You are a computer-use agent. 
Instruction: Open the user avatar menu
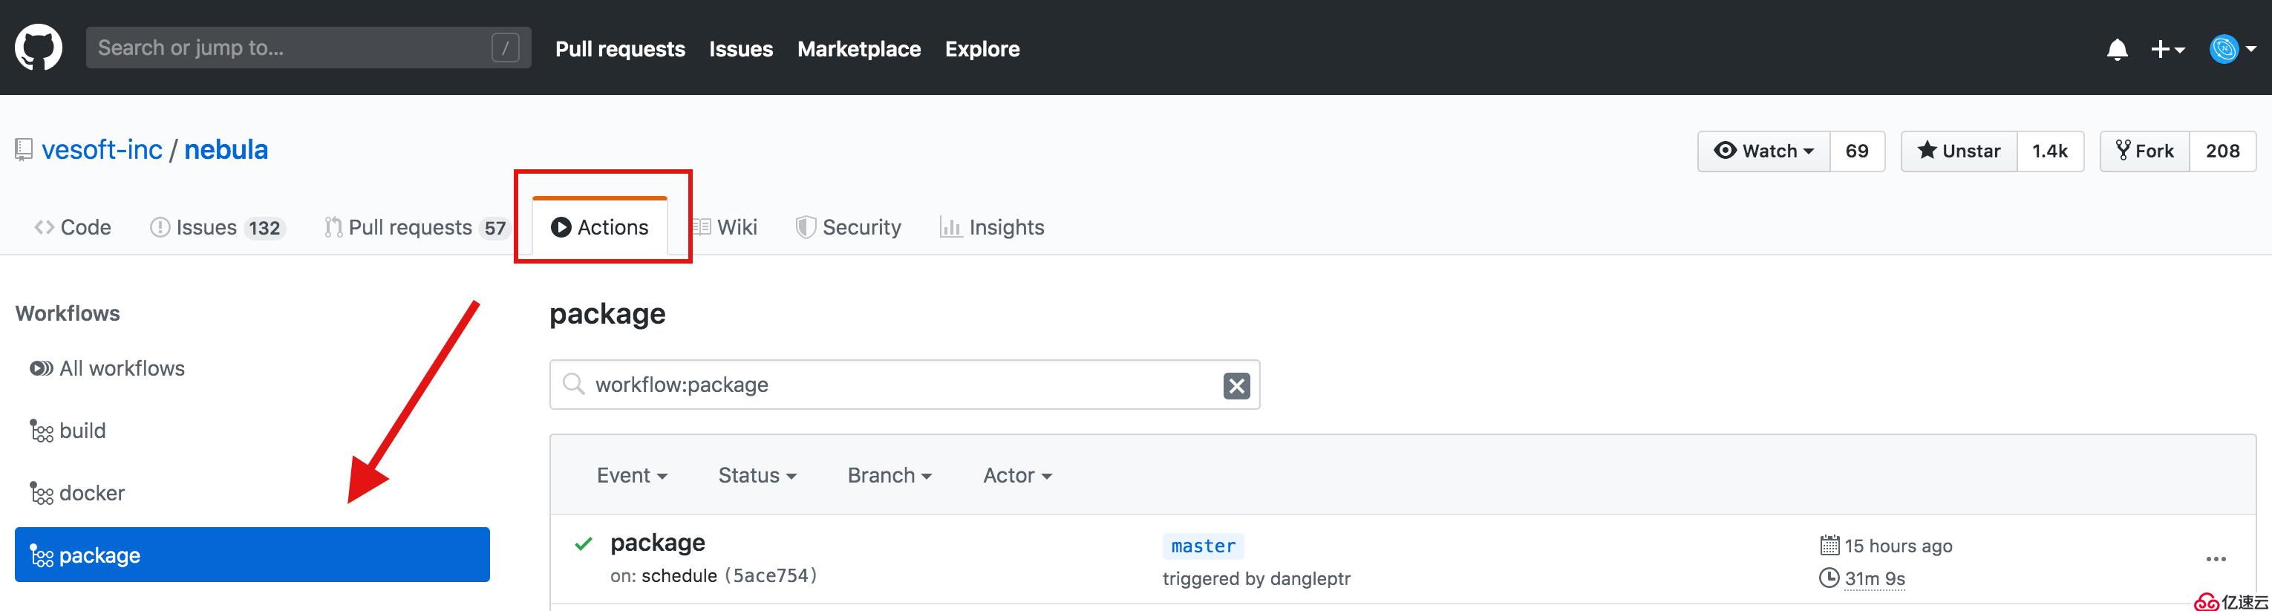2233,50
